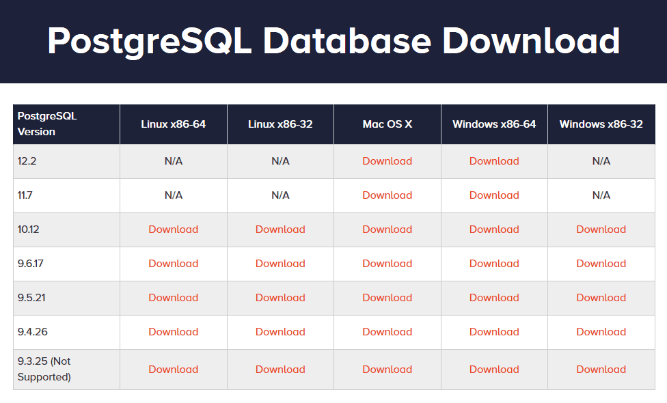Select the Windows x86-64 column header
The width and height of the screenshot is (667, 403).
(x=493, y=124)
